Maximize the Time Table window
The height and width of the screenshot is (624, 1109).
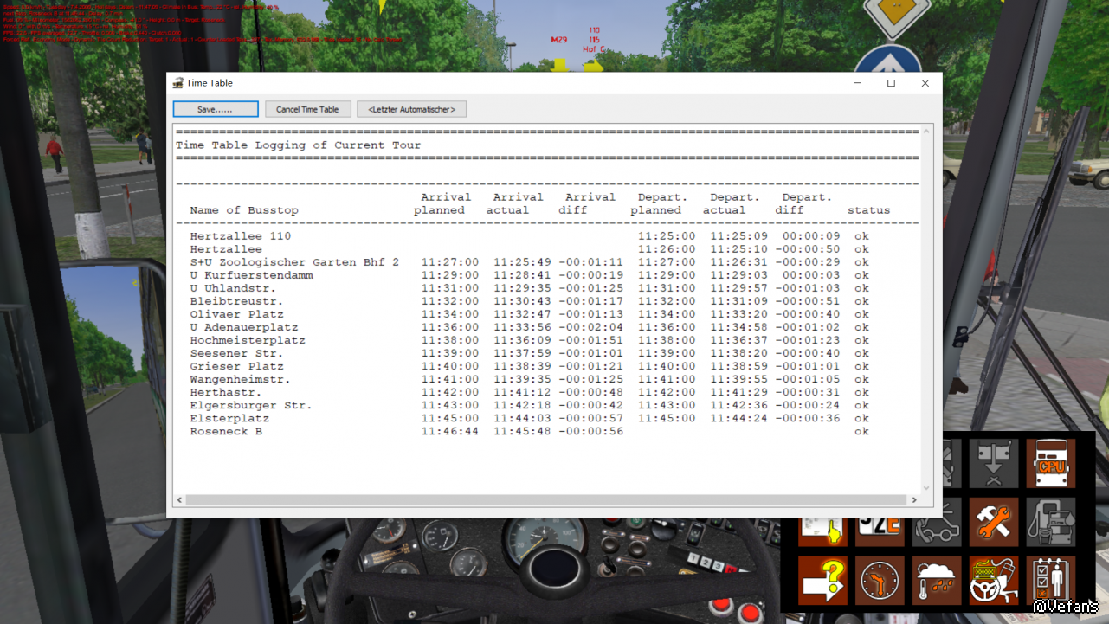891,83
